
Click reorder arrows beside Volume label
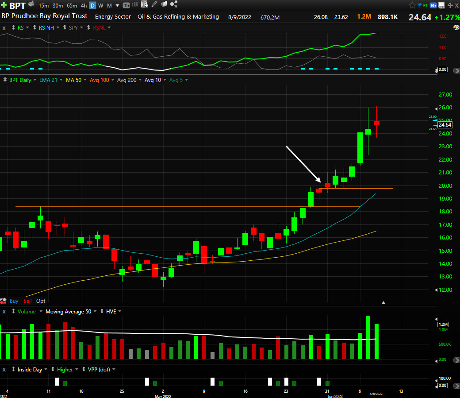click(x=13, y=311)
